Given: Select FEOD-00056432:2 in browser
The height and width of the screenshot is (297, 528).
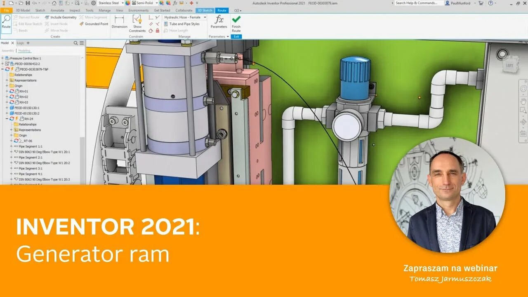Looking at the screenshot, I should pyautogui.click(x=27, y=64).
